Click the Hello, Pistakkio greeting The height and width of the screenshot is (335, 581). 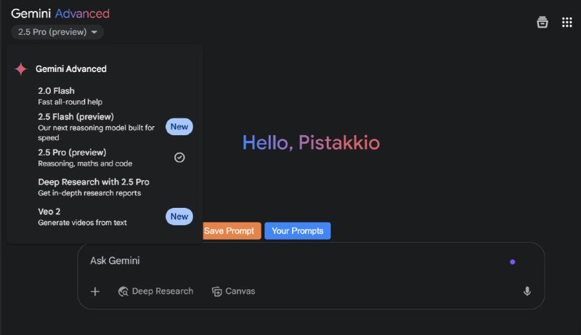coord(311,142)
